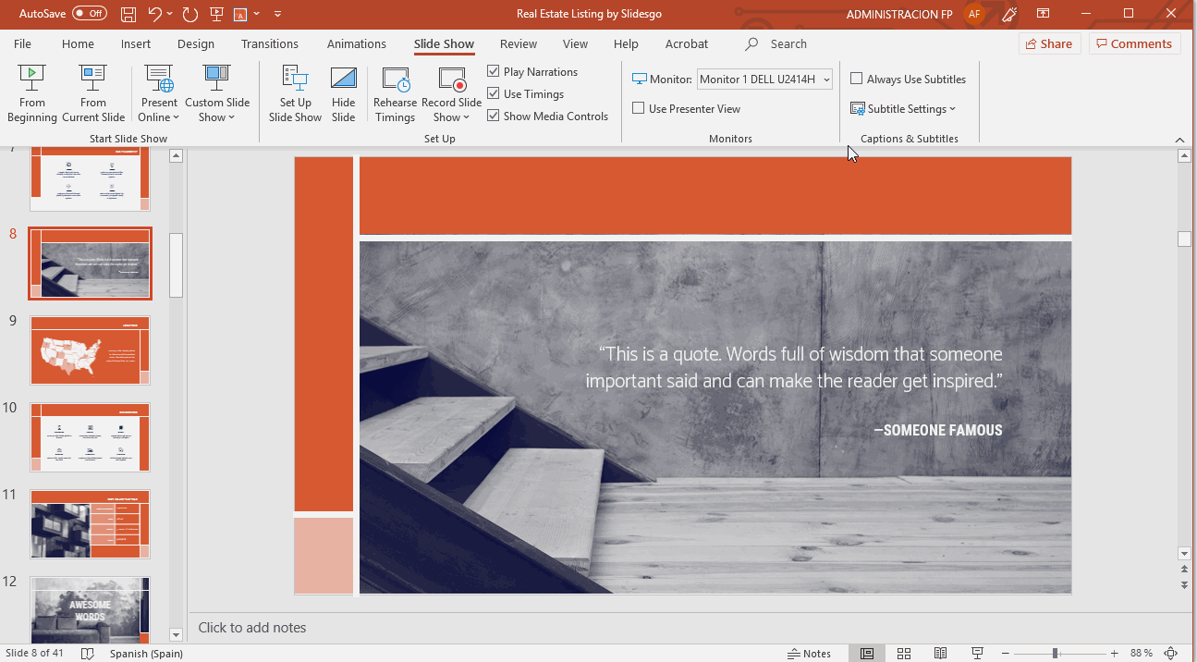Click the Share button
The image size is (1197, 662).
click(1047, 43)
